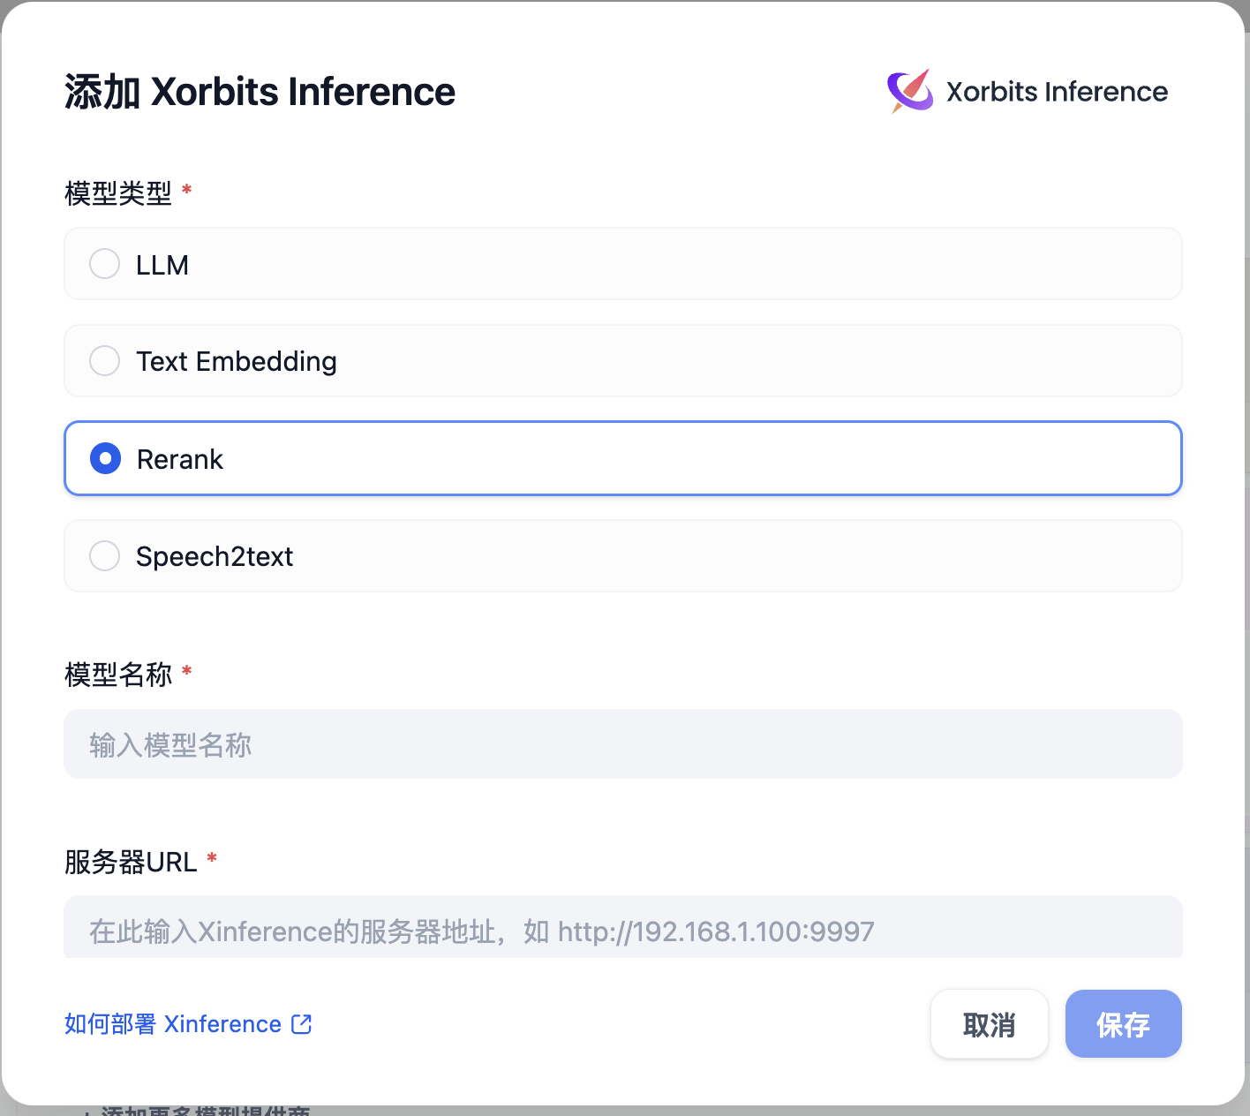Open the 如何部署 Xinference help link
The height and width of the screenshot is (1116, 1250).
click(x=173, y=1024)
